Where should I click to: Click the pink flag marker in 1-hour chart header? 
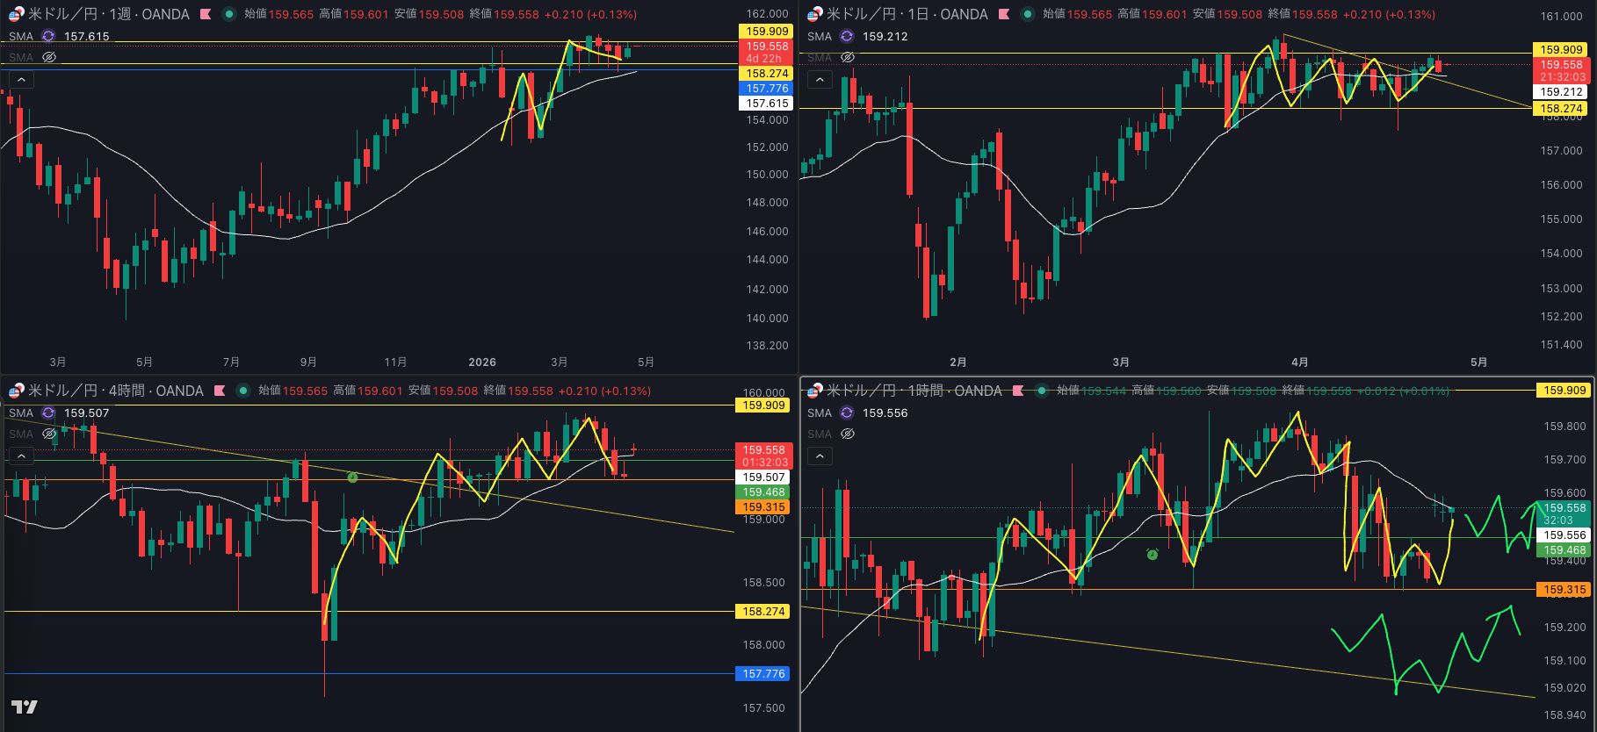pyautogui.click(x=1018, y=391)
